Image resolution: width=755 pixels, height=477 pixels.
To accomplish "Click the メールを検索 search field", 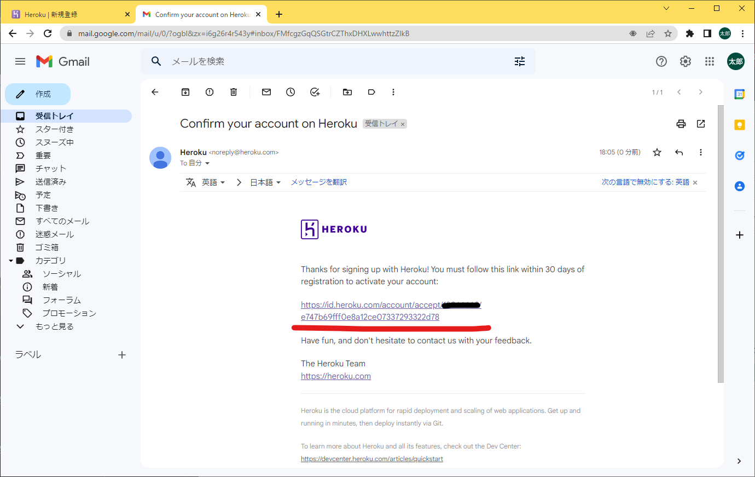I will click(x=339, y=61).
